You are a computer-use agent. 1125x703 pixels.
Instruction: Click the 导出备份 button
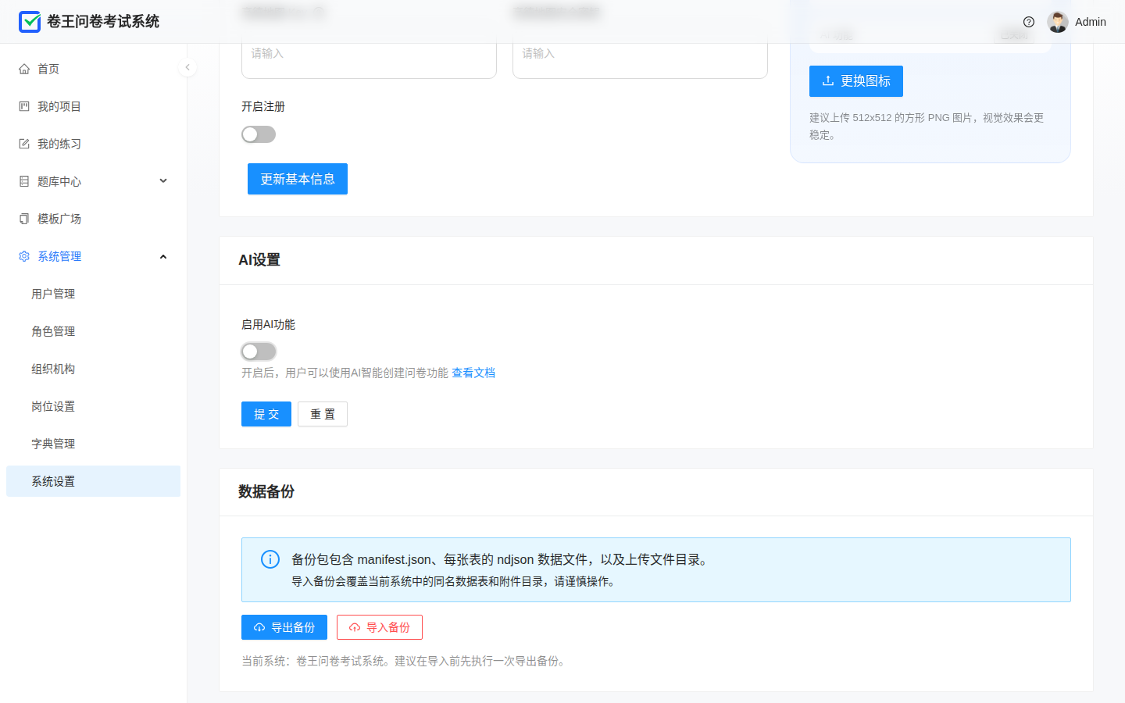pyautogui.click(x=284, y=627)
